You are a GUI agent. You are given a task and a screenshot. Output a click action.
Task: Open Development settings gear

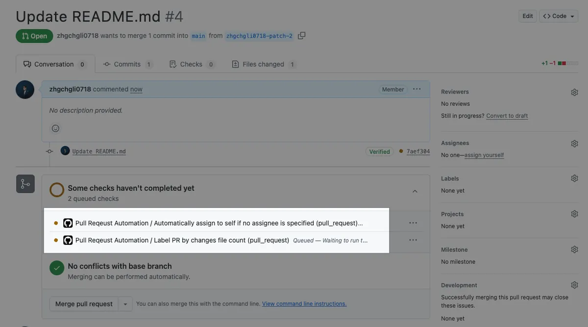click(574, 285)
